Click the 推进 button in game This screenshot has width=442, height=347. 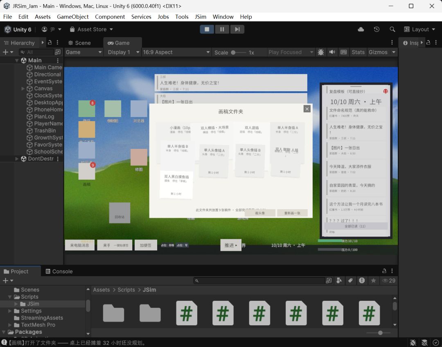230,245
